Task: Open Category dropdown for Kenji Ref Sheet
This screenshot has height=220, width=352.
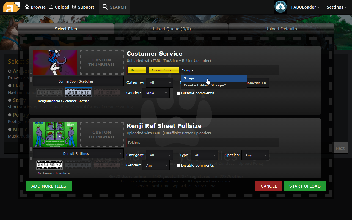Action: pyautogui.click(x=159, y=155)
